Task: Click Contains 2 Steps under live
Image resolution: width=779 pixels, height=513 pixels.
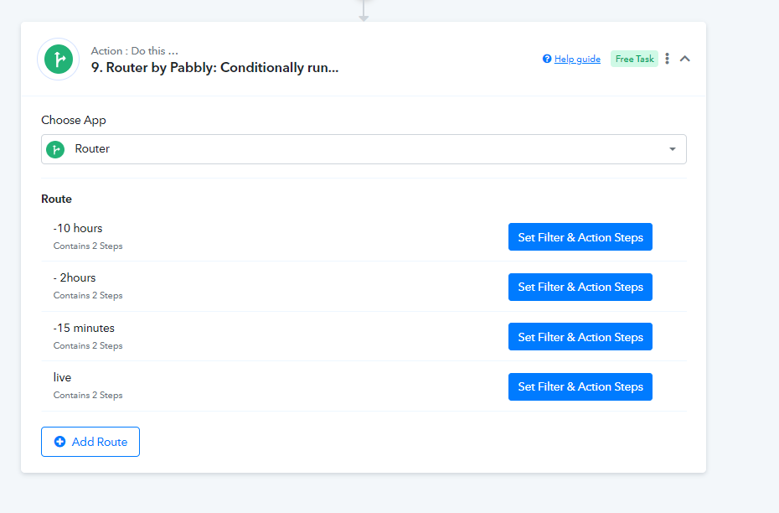Action: click(x=88, y=395)
